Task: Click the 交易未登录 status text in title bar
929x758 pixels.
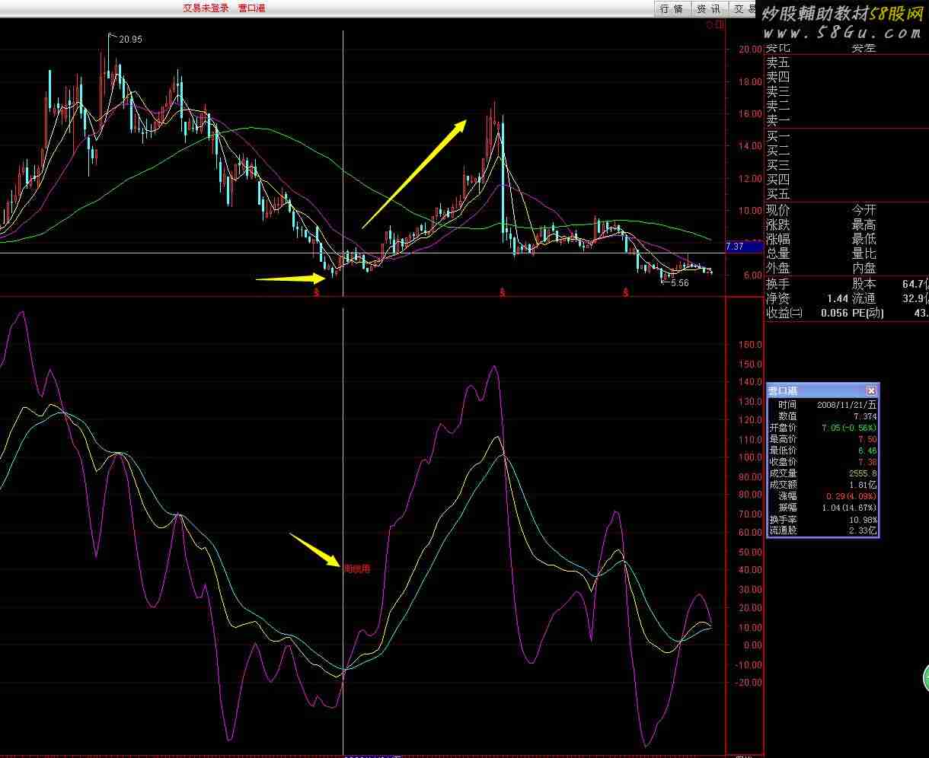Action: click(x=206, y=8)
